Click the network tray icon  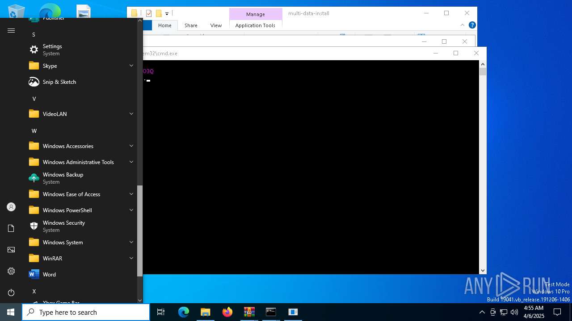[504, 312]
